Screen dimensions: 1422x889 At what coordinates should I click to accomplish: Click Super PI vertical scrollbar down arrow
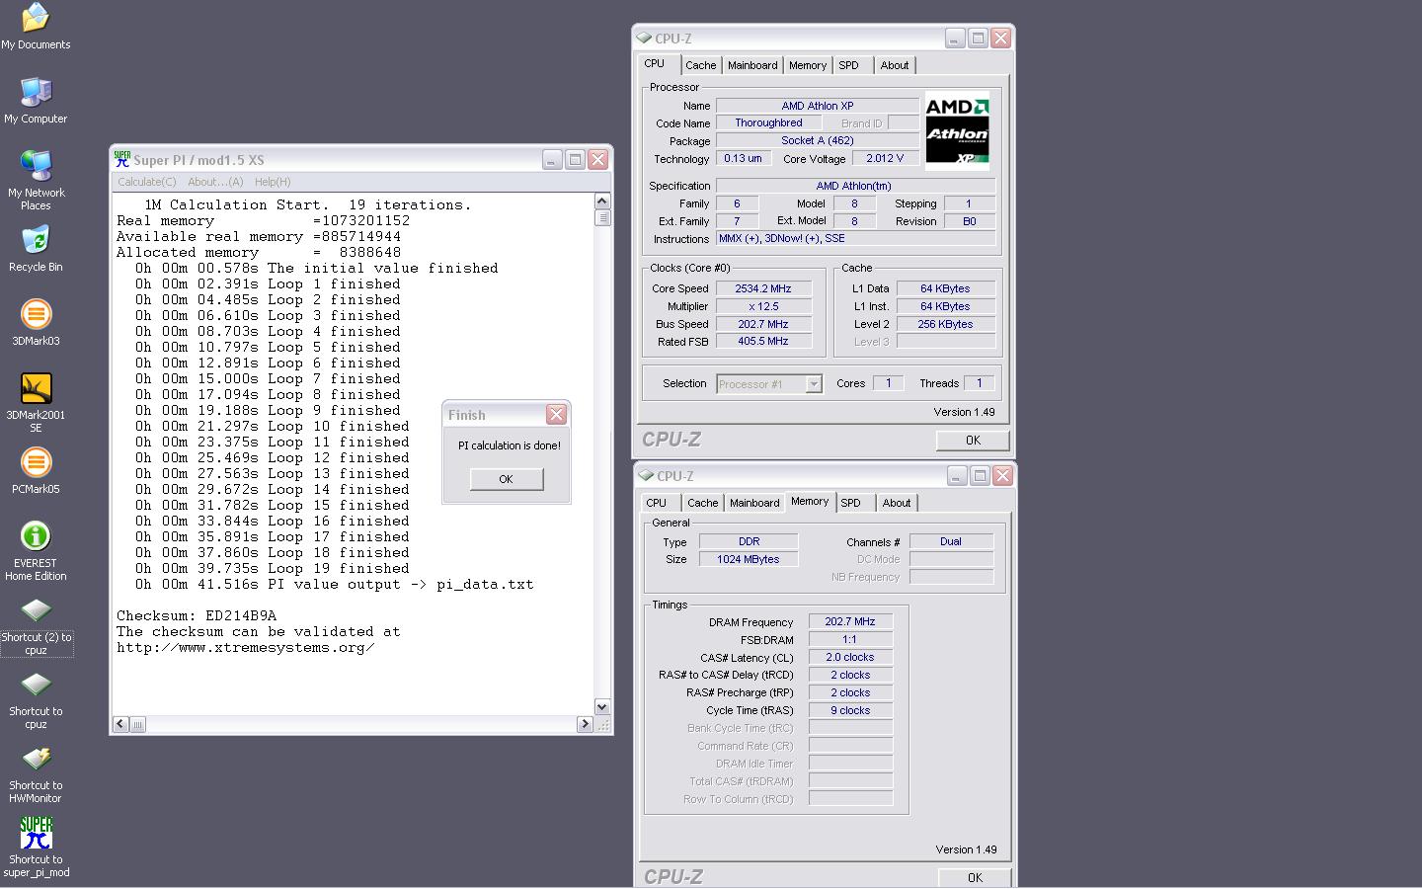click(x=602, y=706)
